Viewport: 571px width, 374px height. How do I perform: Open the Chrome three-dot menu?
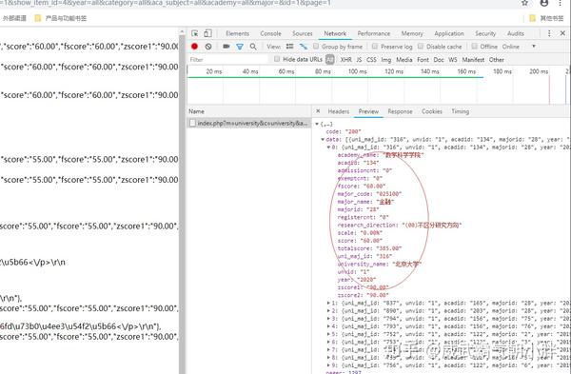(x=561, y=3)
